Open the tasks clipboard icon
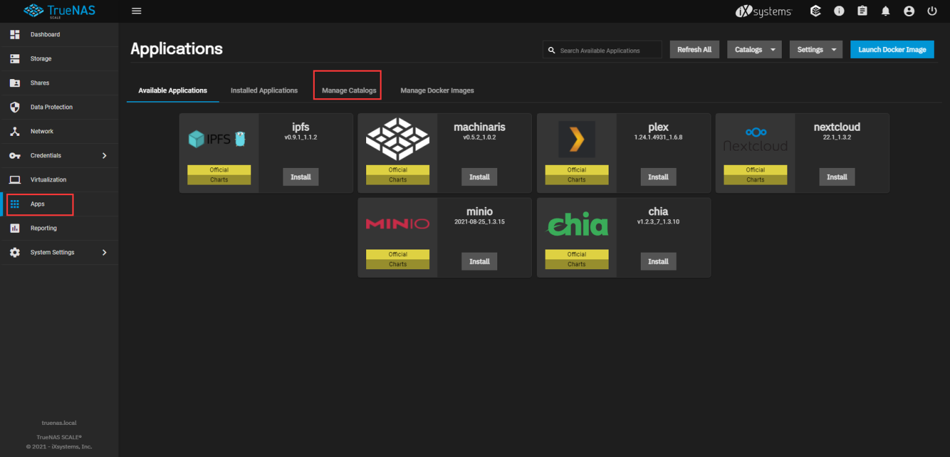 [862, 11]
